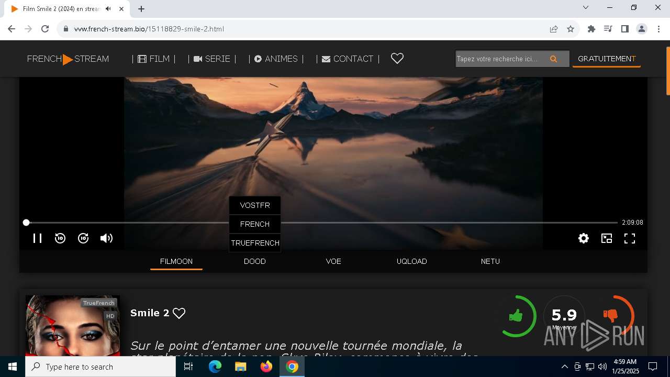Switch to the FILMOON player tab

176,261
